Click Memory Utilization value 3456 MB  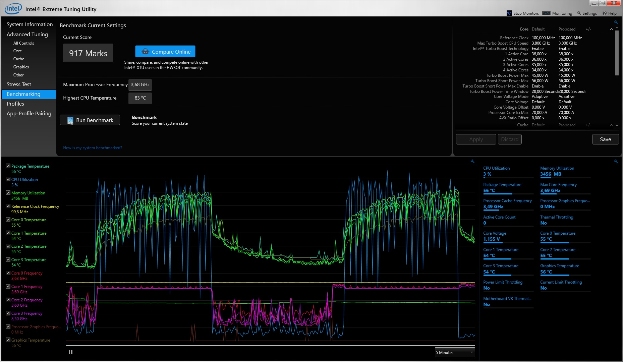click(551, 174)
